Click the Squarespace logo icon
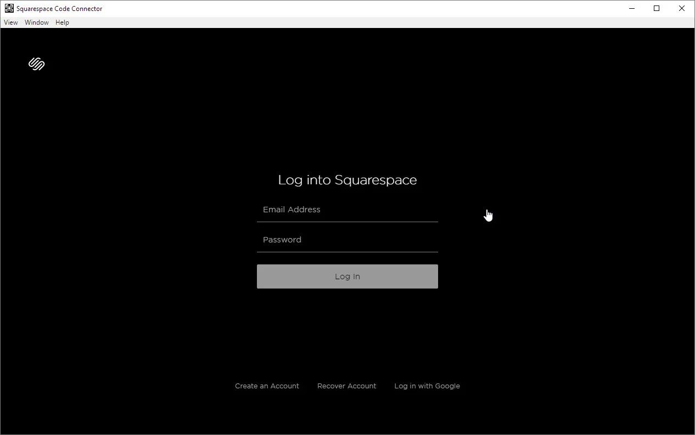 point(36,64)
